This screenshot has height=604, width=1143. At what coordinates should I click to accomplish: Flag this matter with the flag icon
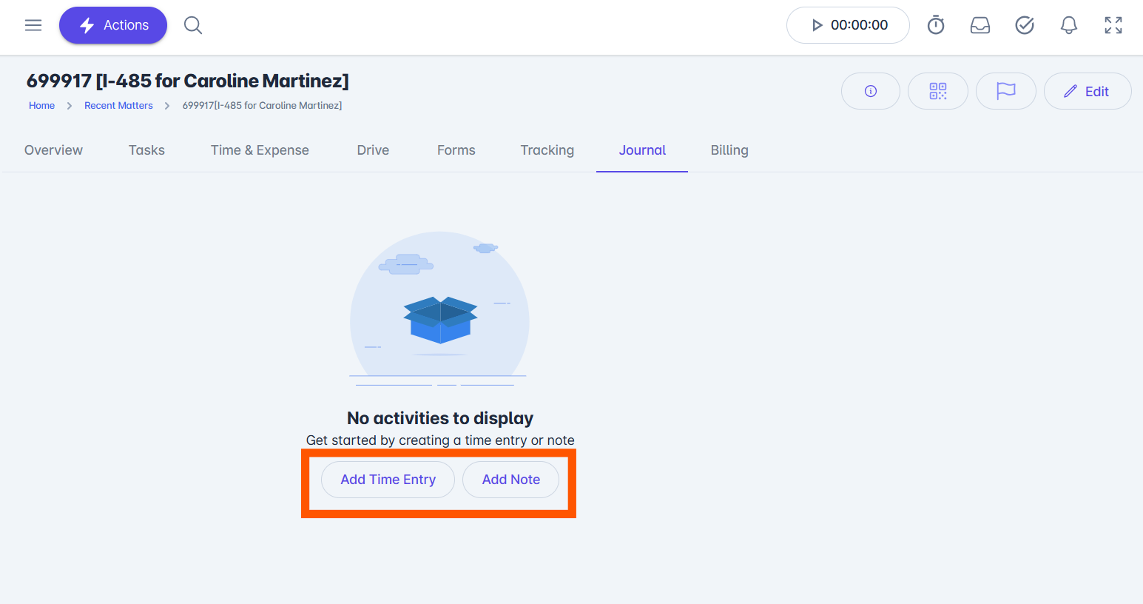click(1006, 91)
